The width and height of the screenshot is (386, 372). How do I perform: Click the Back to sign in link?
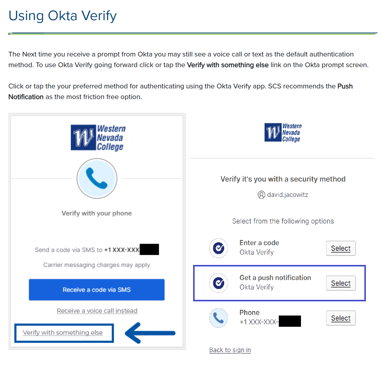pos(230,350)
